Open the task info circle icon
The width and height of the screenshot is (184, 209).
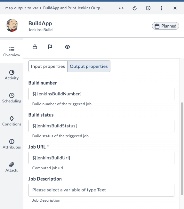tap(148, 8)
